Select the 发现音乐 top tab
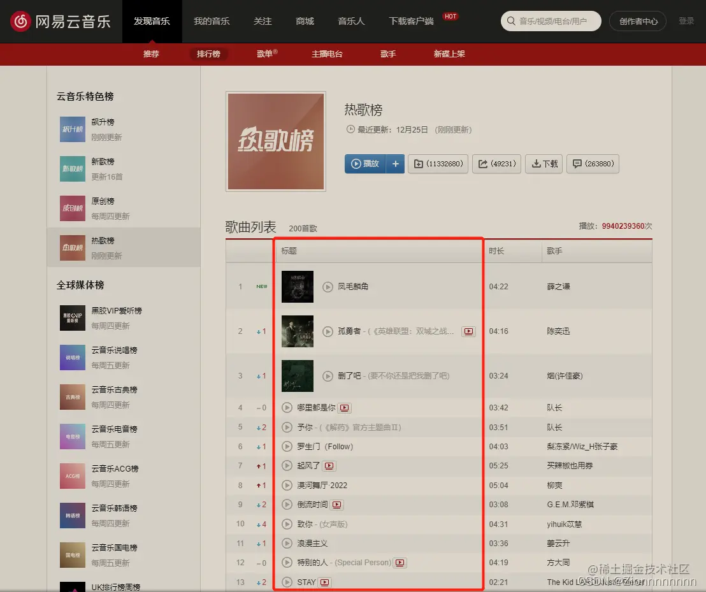Image resolution: width=706 pixels, height=592 pixels. pos(152,21)
